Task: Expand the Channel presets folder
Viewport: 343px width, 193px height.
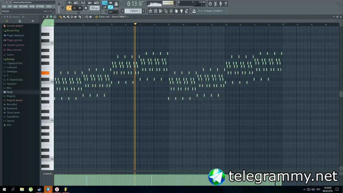Action: 15,45
